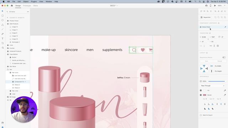The height and width of the screenshot is (128, 228).
Task: Toggle Fix Height constraint
Action: [x=211, y=71]
